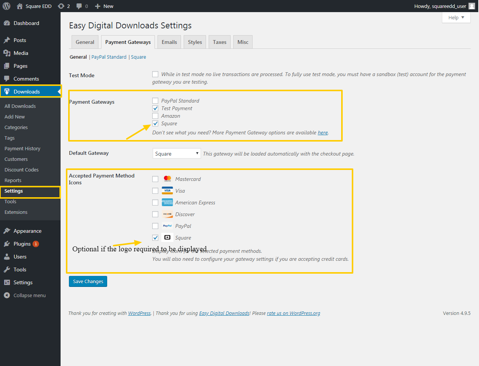Click the Plugins update count badge

click(36, 244)
